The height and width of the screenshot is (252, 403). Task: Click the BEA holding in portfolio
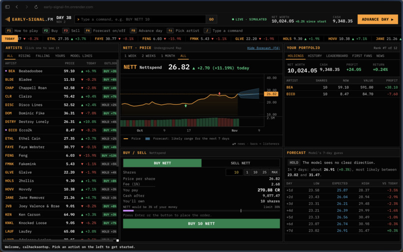(342, 87)
